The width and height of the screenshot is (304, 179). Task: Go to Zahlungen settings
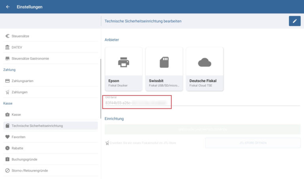tap(20, 92)
